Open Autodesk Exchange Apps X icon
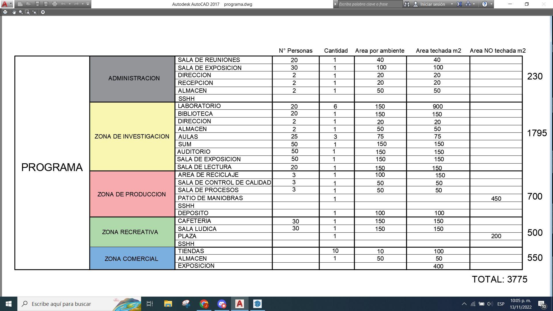The height and width of the screenshot is (311, 553). (x=459, y=4)
